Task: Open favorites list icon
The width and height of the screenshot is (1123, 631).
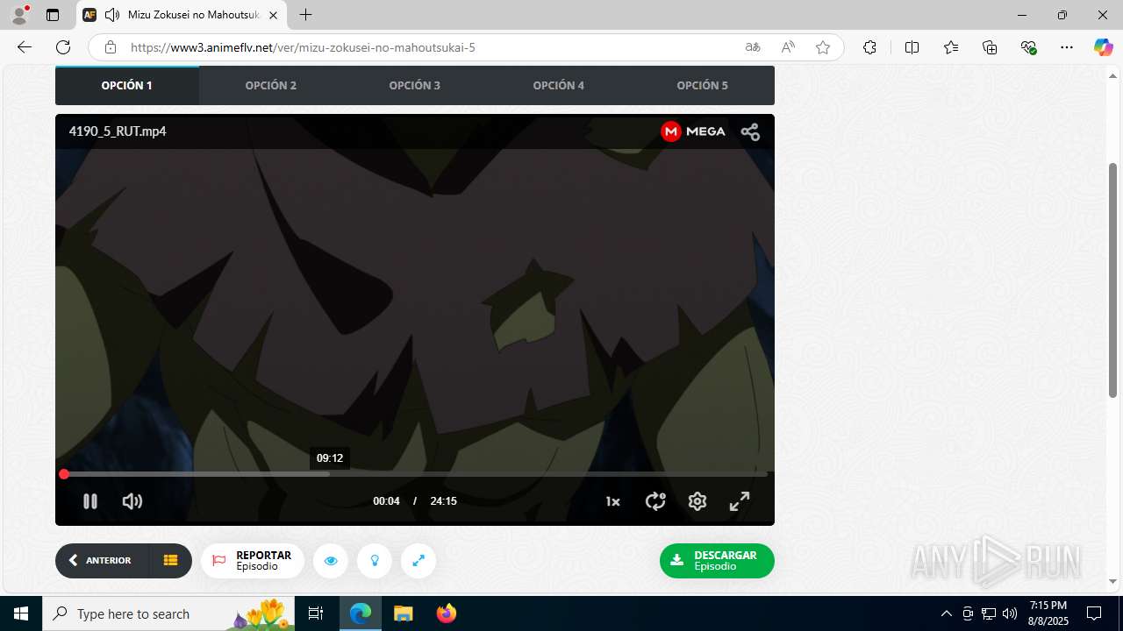Action: pyautogui.click(x=951, y=47)
